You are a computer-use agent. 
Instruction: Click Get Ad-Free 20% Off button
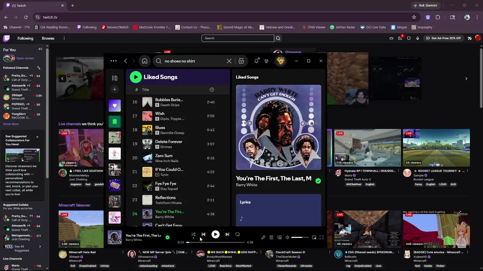tap(443, 38)
